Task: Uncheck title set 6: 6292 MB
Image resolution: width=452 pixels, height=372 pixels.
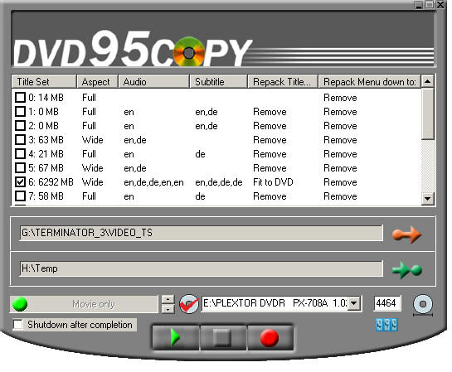Action: click(20, 182)
